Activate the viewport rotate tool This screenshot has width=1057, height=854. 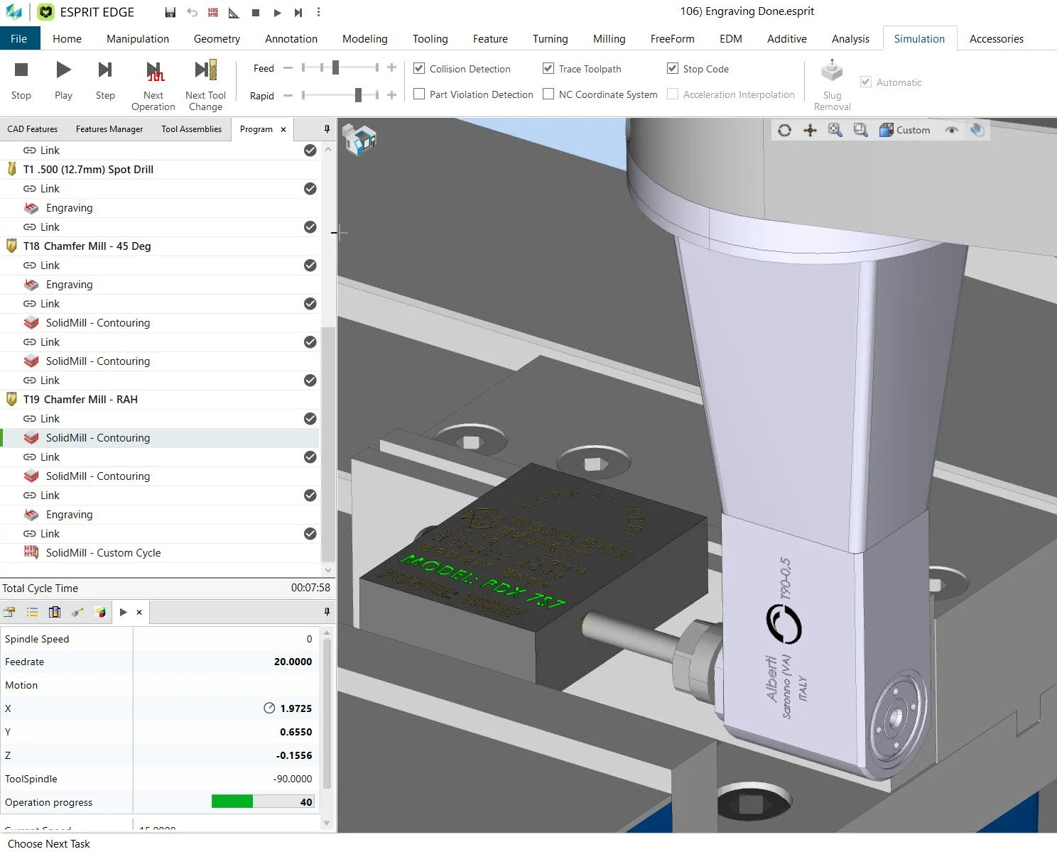tap(784, 130)
